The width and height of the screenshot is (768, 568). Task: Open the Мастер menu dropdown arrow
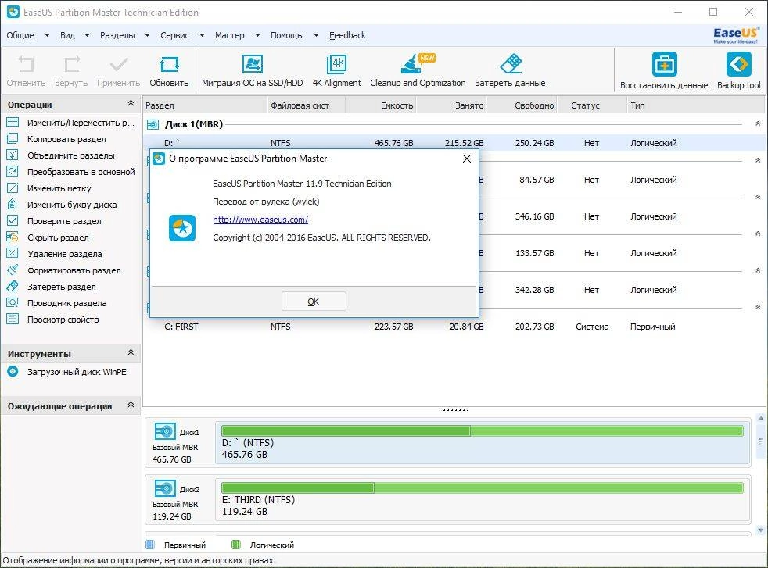coord(257,35)
